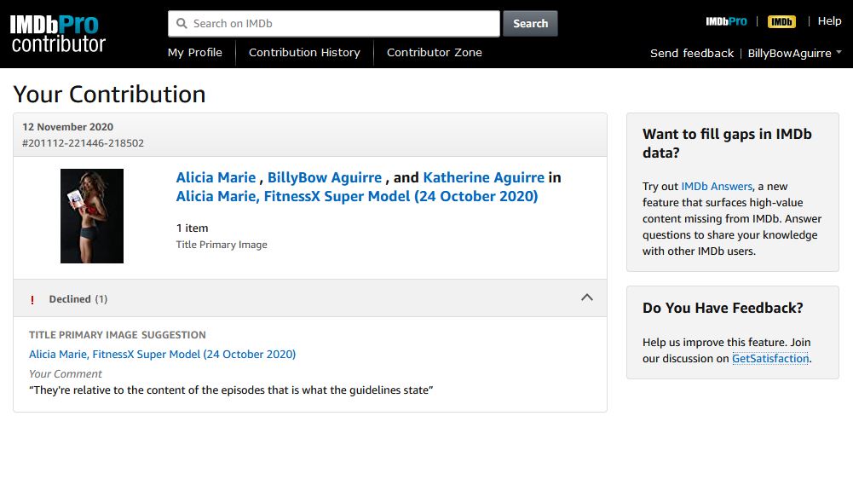Open Katherine Aguirre name link
The width and height of the screenshot is (853, 491).
click(x=483, y=177)
